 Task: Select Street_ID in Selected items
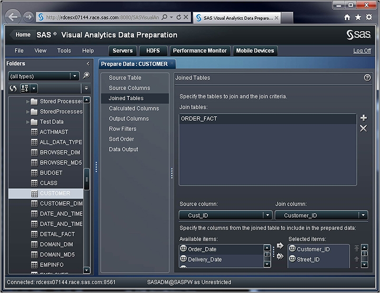[x=318, y=259]
